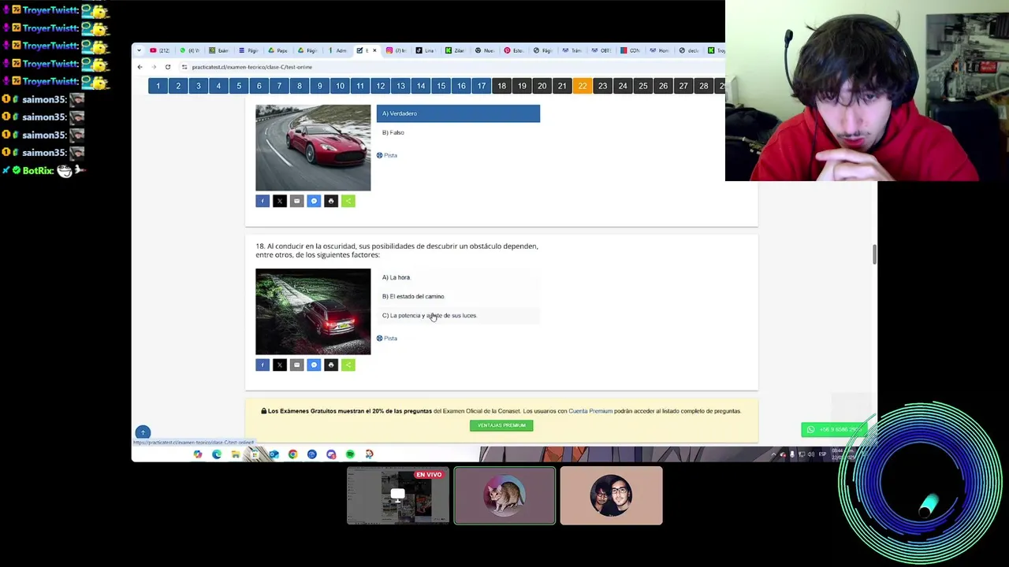Switch to the YouTube browser tab

point(159,50)
